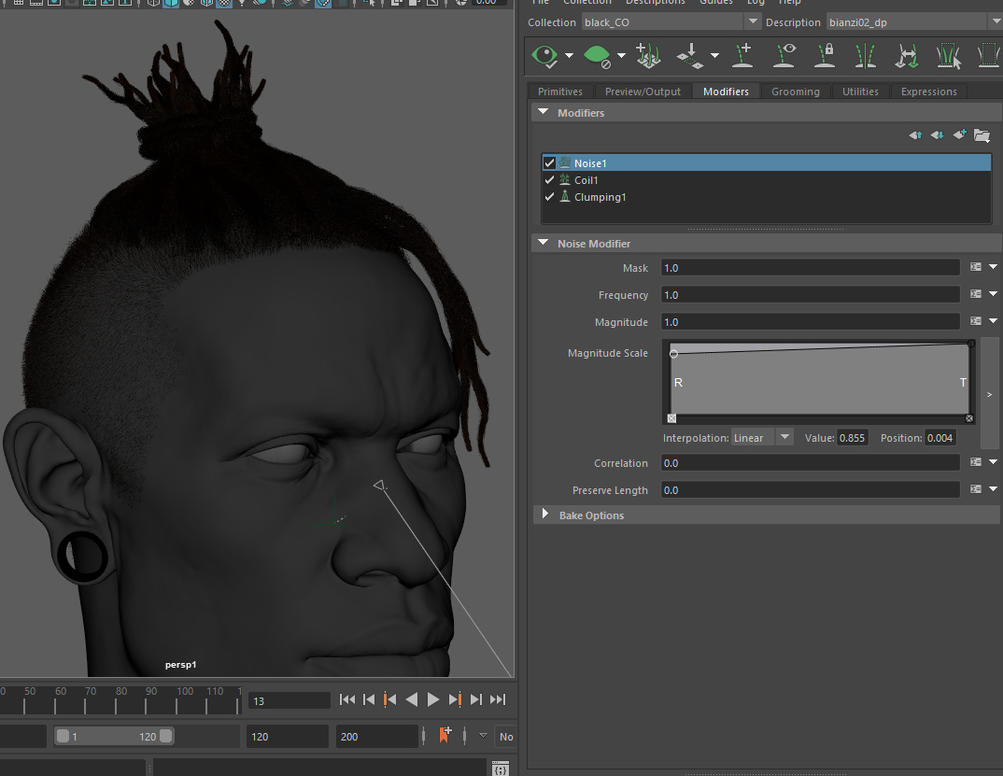Jump to previous keyframe

[389, 699]
